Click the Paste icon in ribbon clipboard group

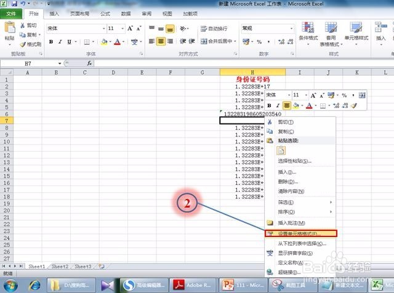pos(10,28)
